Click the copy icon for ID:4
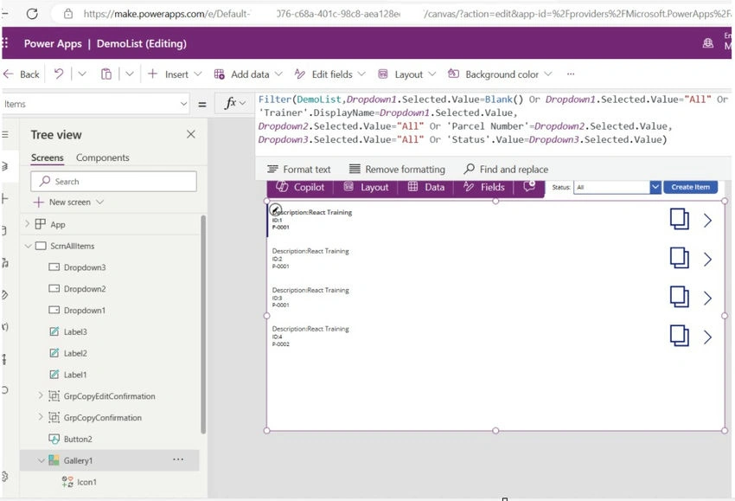 [679, 336]
